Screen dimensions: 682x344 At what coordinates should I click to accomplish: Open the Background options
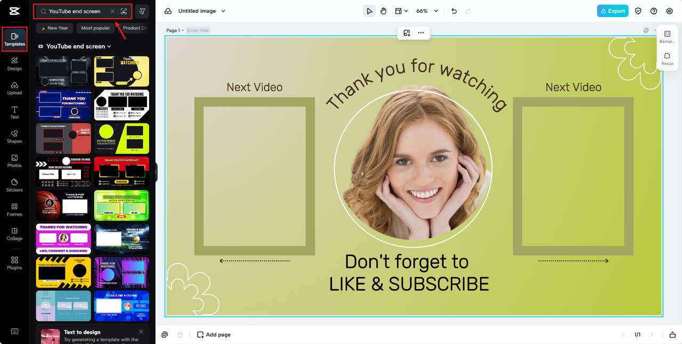667,37
